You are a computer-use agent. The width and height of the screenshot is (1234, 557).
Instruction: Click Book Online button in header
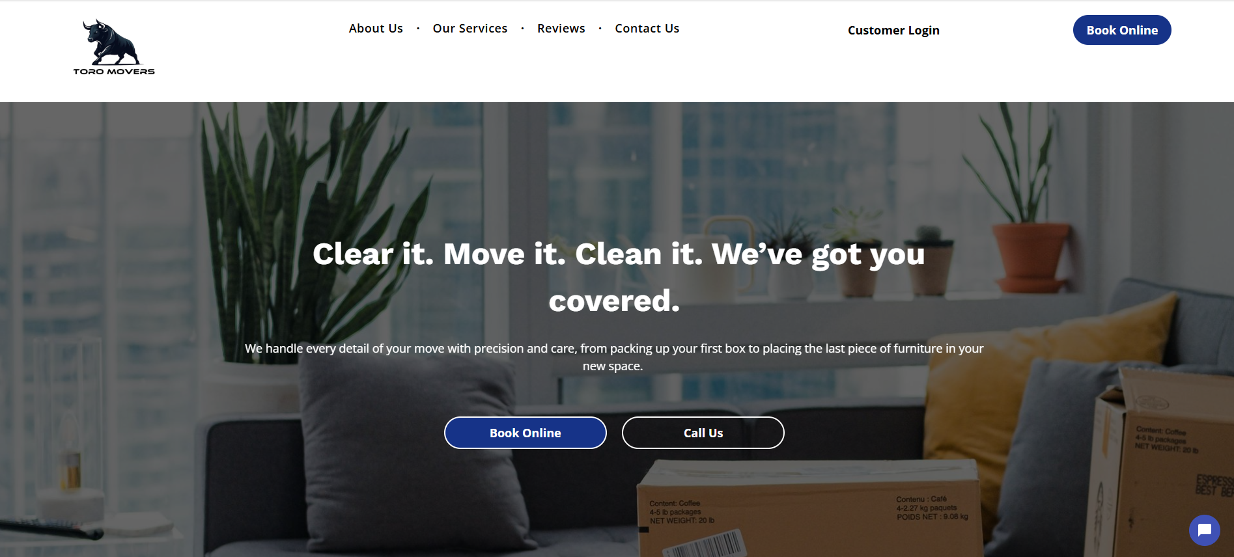(1122, 30)
